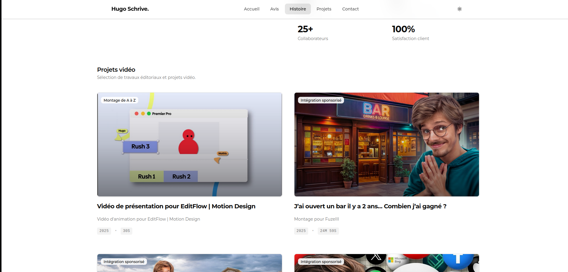Screen dimensions: 568x272
Task: Toggle the light/dark theme sun icon
Action: pyautogui.click(x=459, y=9)
